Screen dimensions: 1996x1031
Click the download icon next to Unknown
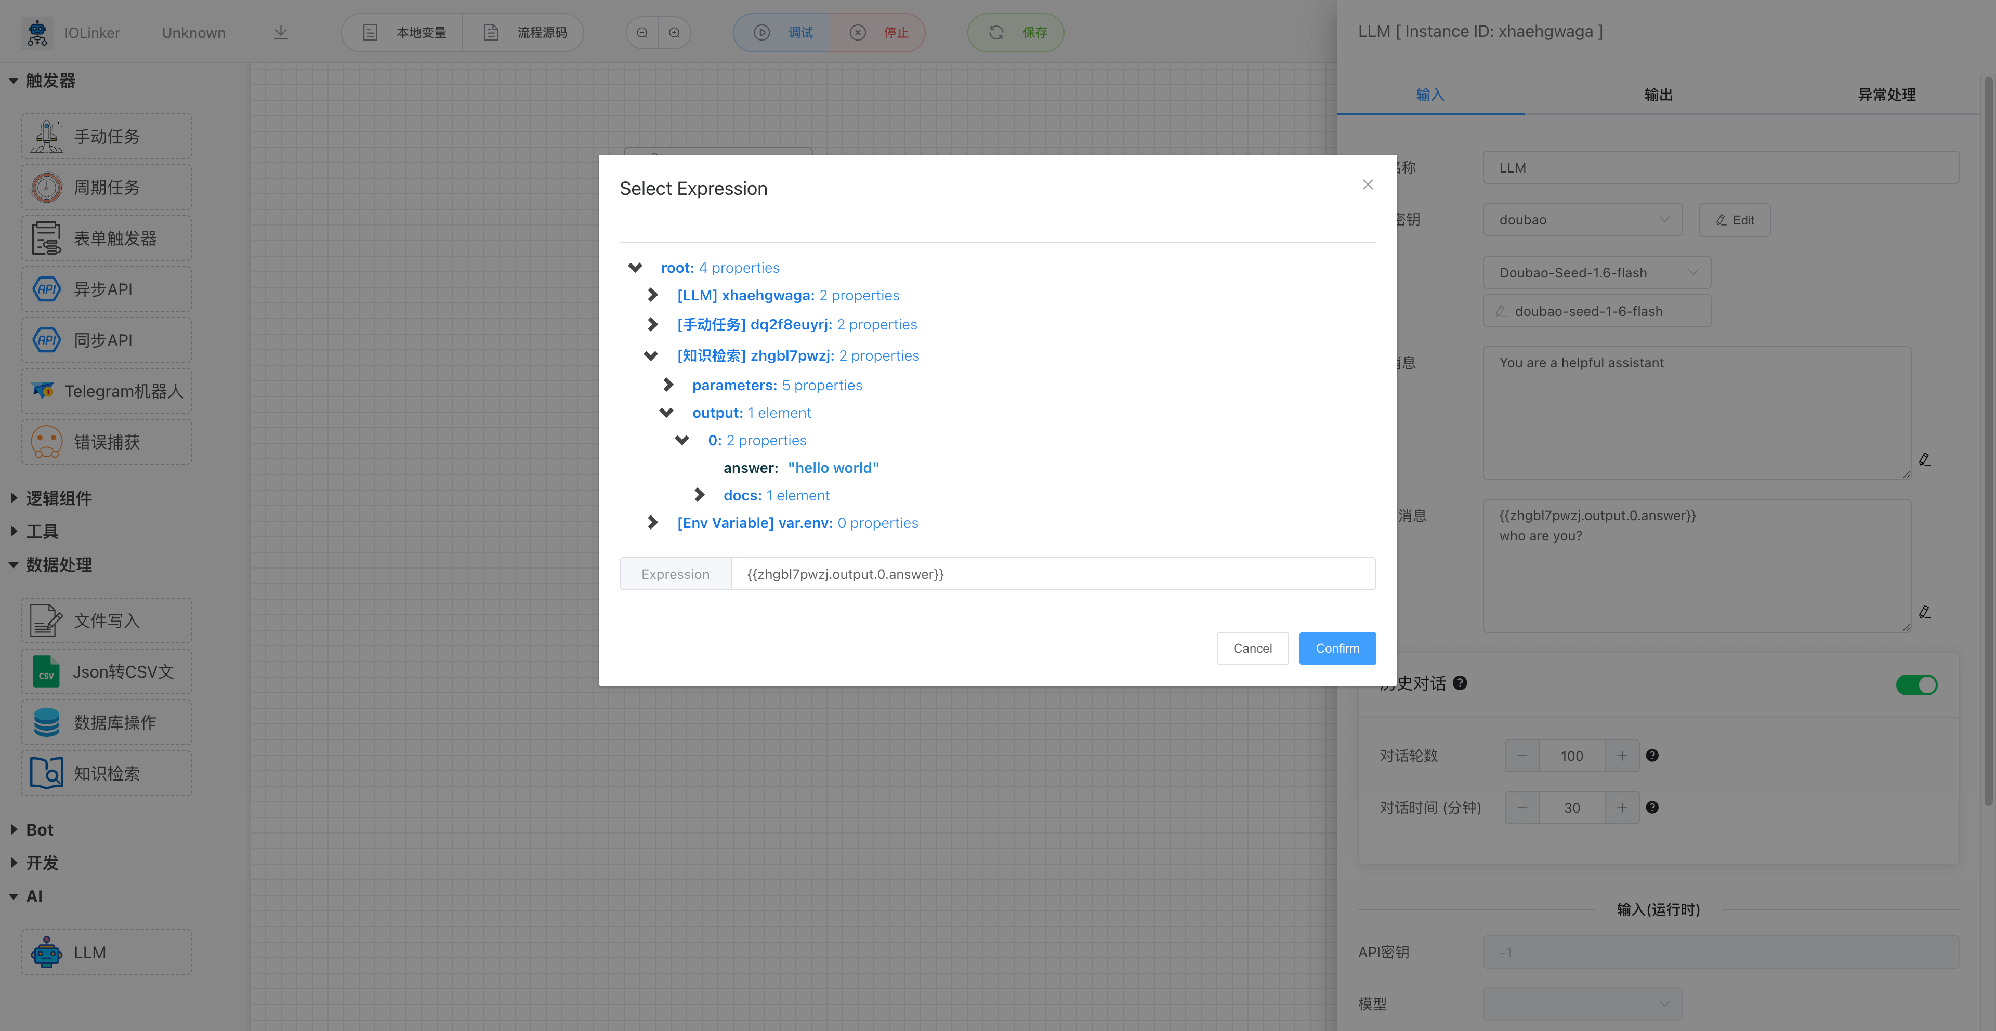coord(281,33)
